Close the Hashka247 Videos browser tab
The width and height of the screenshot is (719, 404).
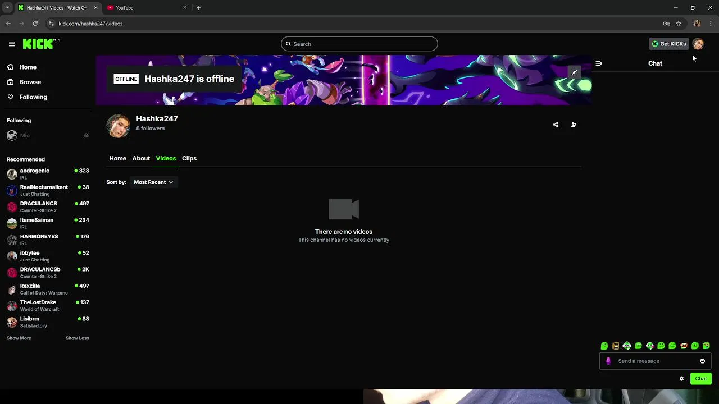[x=95, y=8]
